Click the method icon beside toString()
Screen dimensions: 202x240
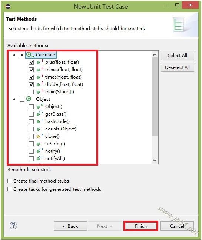(38, 144)
